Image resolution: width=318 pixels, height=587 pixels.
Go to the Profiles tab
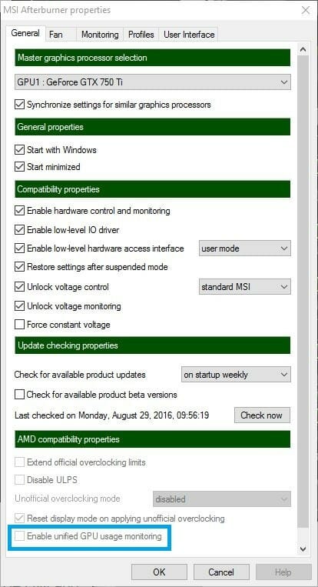[x=141, y=35]
